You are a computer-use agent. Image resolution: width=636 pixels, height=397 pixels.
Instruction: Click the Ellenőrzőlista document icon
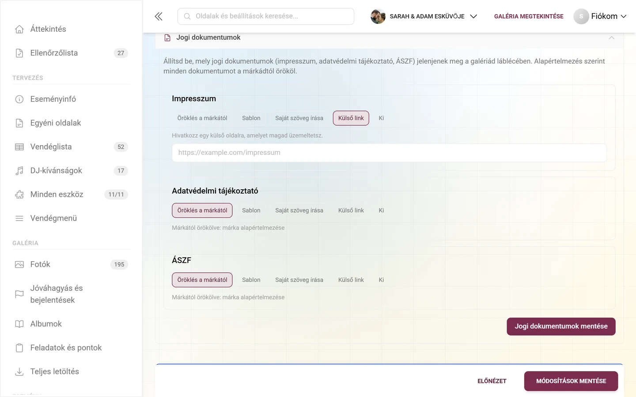(x=19, y=53)
